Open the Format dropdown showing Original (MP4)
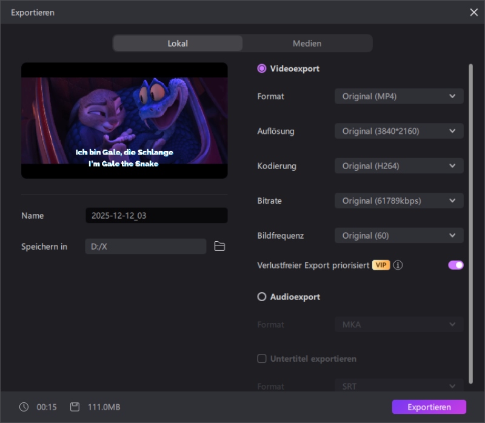Screen dimensions: 485x423 pyautogui.click(x=399, y=96)
